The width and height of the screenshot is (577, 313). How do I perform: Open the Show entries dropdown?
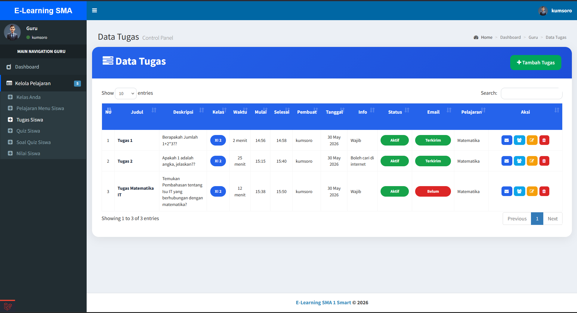126,94
